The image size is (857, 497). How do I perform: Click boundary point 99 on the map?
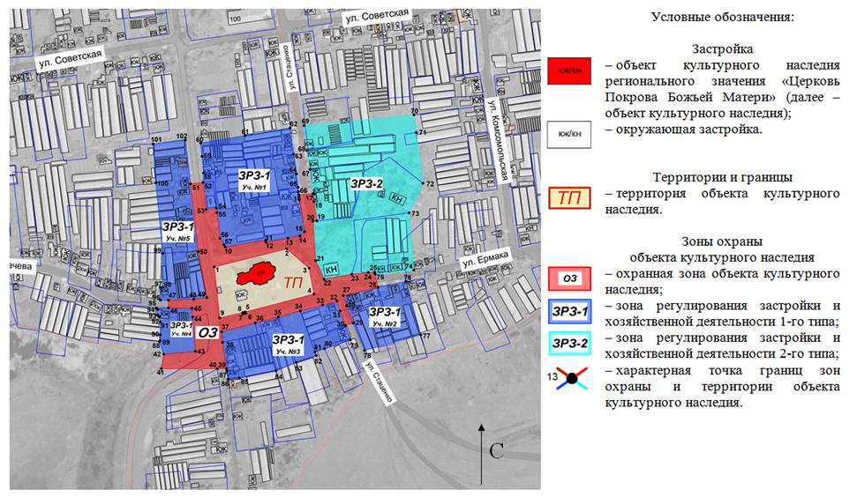coord(162,251)
